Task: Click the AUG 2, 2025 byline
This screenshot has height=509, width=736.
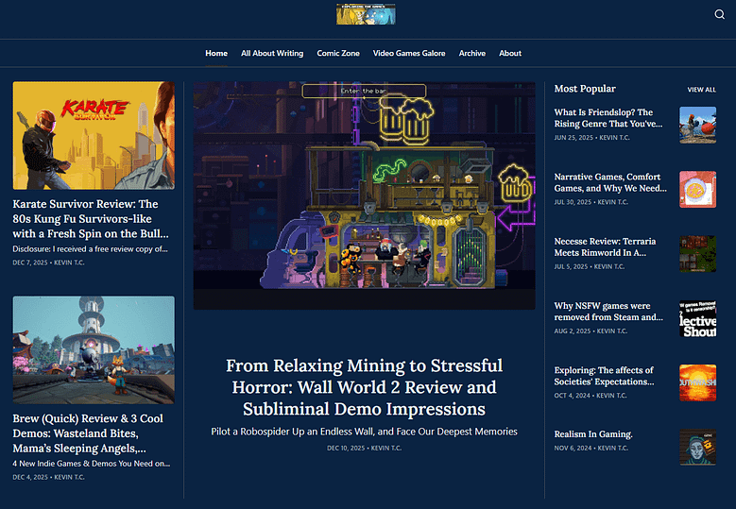Action: 591,331
